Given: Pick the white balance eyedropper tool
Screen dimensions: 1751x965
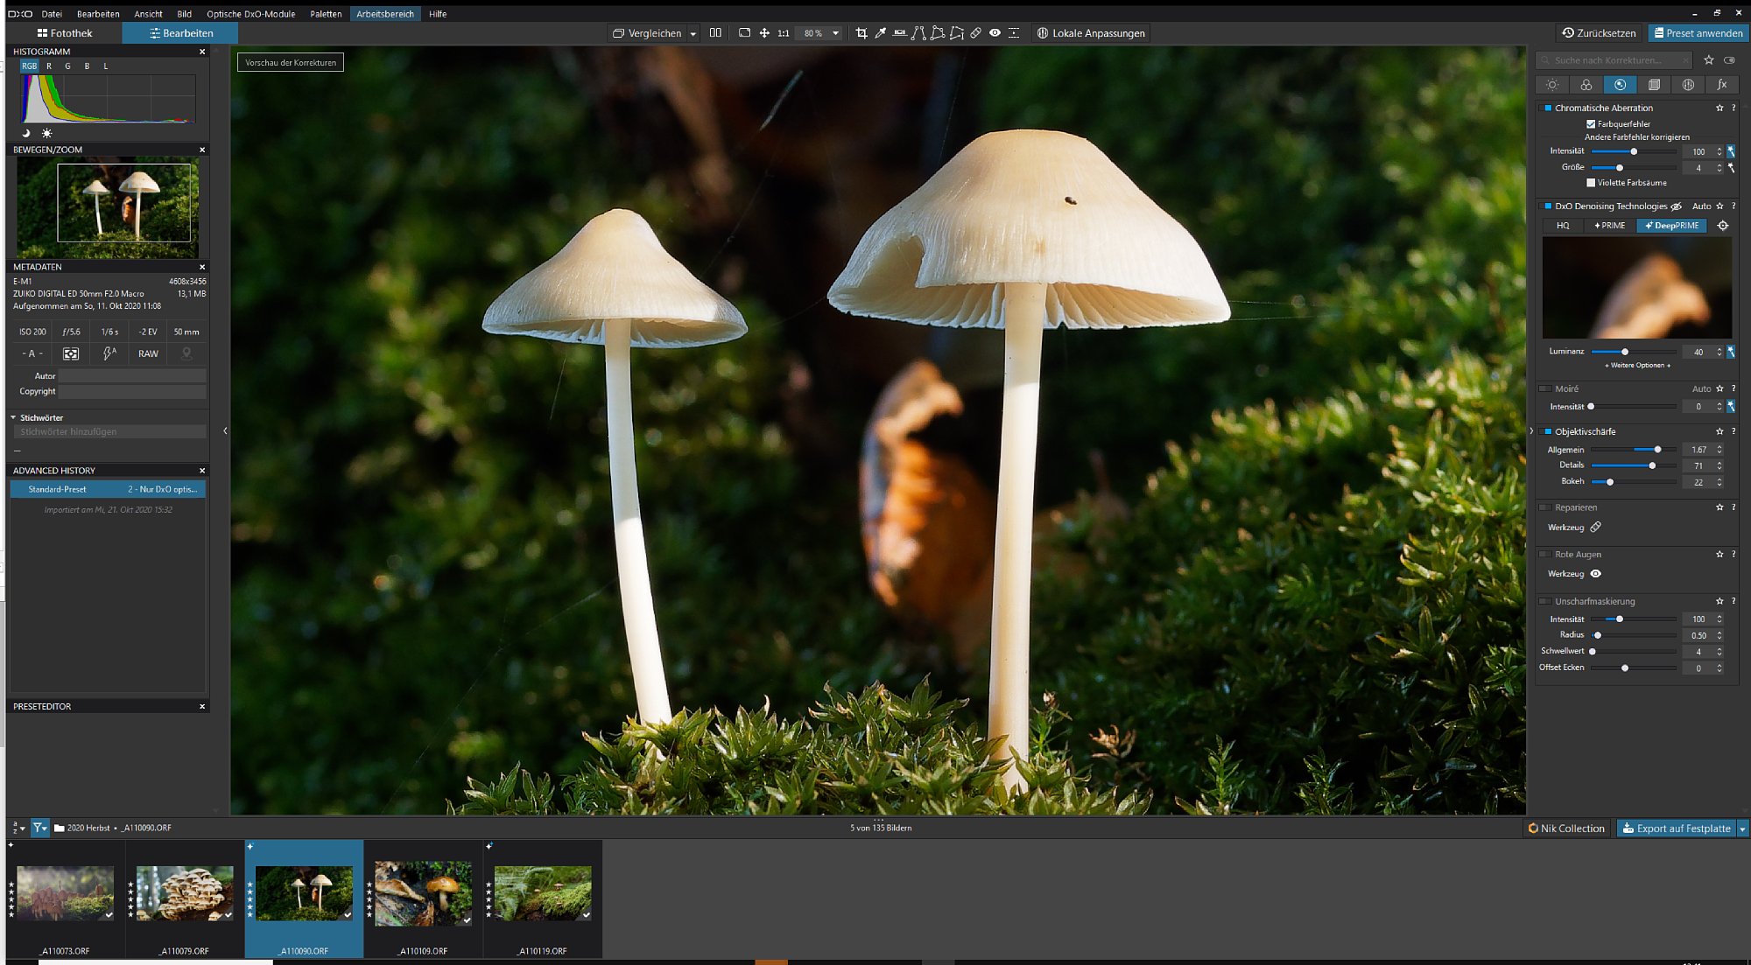Looking at the screenshot, I should (881, 33).
